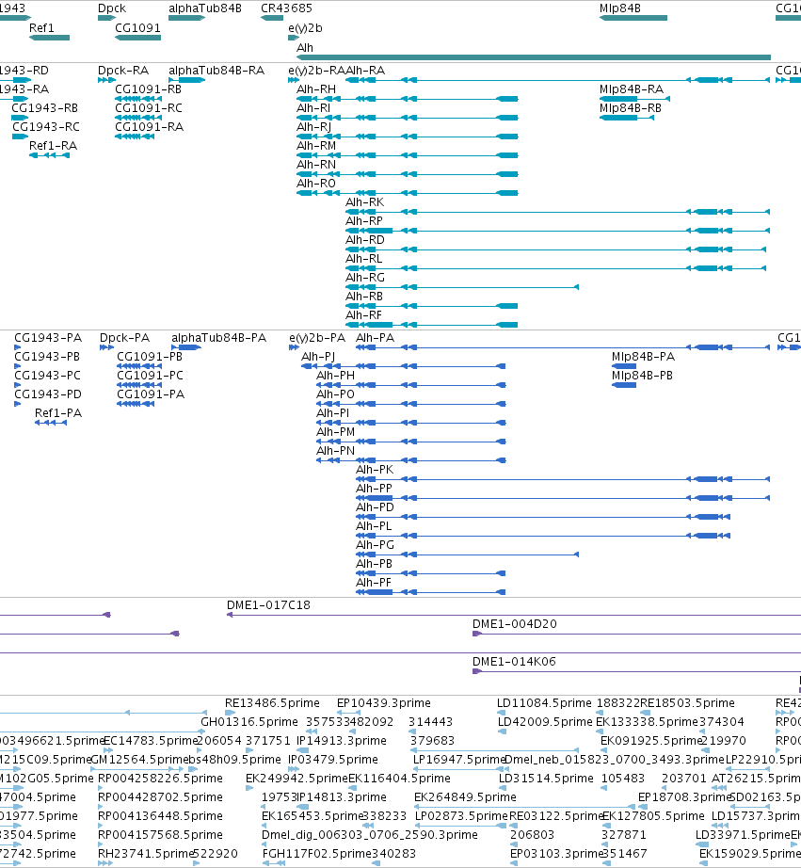Select the Alh-RK transcript
801x868 pixels.
click(x=557, y=212)
